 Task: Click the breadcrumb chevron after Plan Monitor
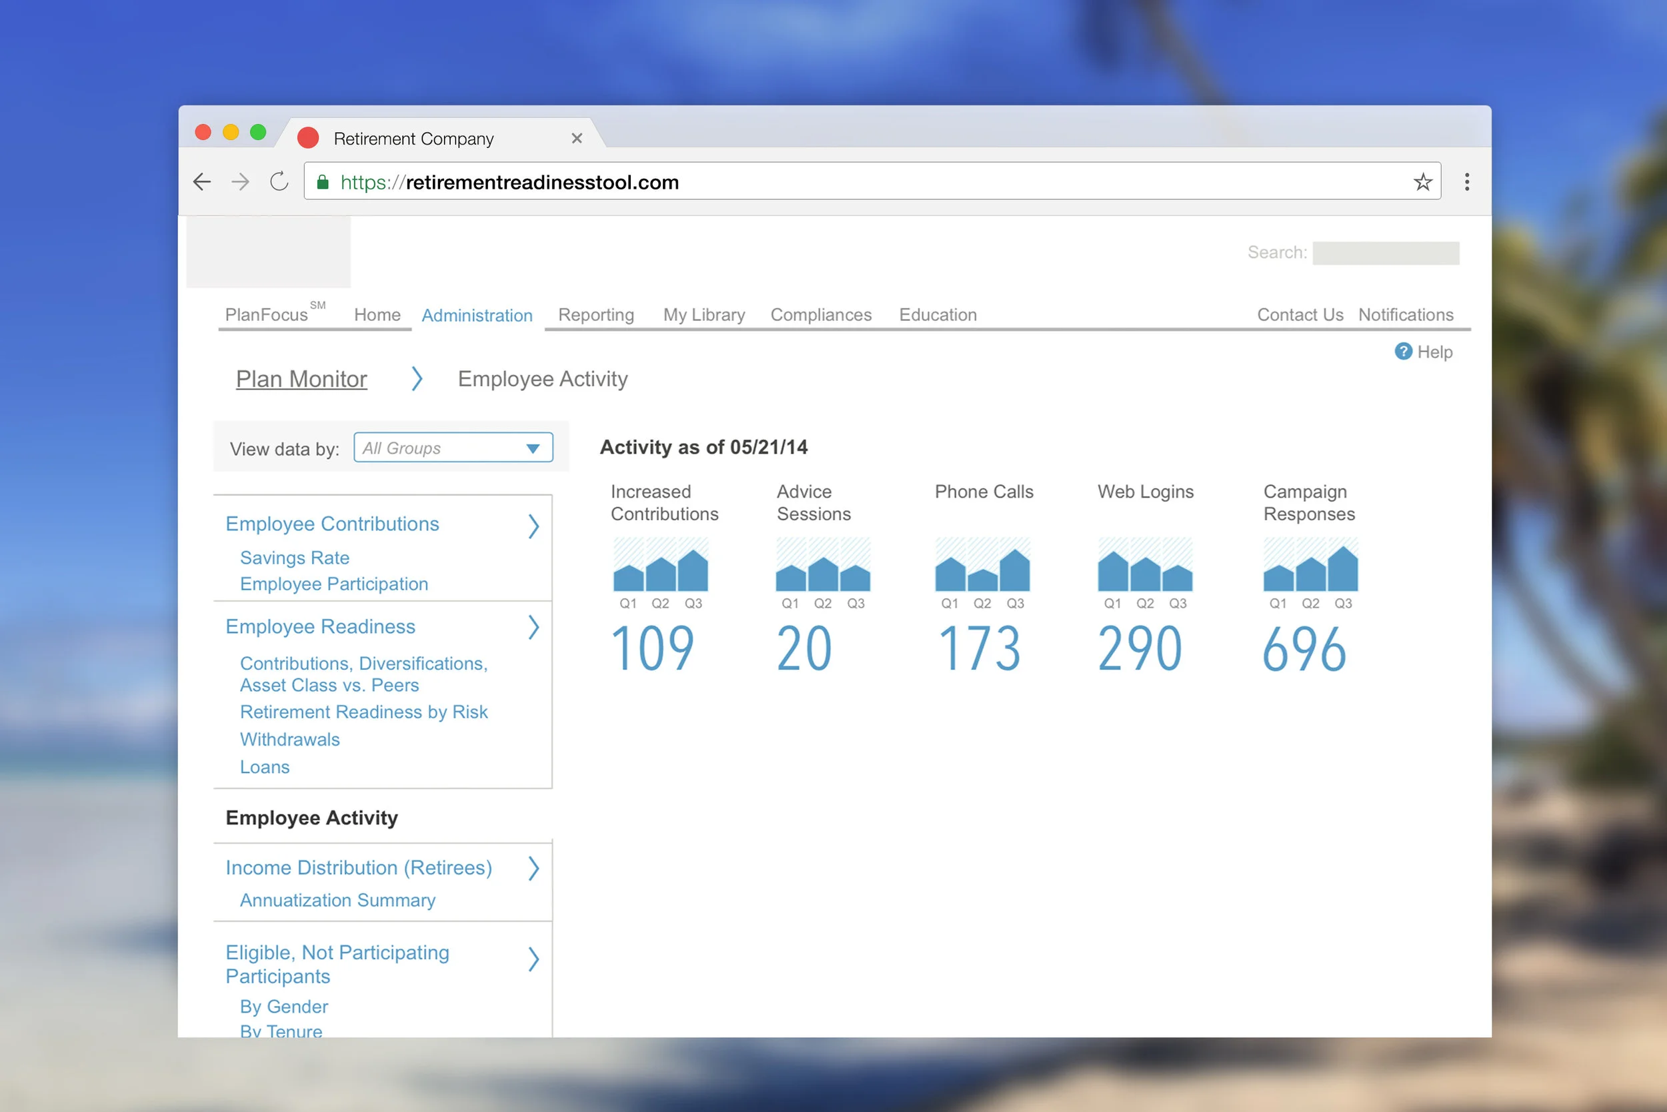[417, 379]
